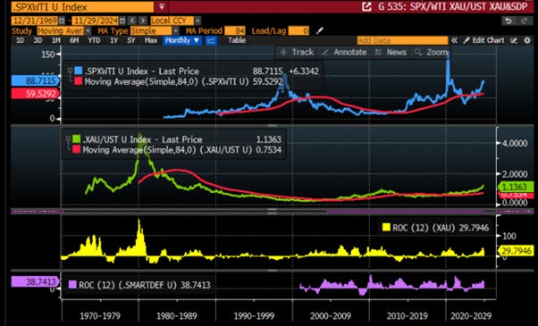Select the 1Y time range
Image resolution: width=538 pixels, height=326 pixels.
[113, 40]
